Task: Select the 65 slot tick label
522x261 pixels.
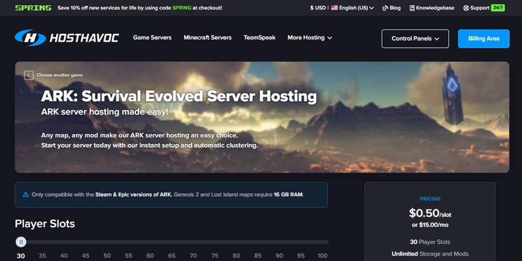Action: coord(172,256)
